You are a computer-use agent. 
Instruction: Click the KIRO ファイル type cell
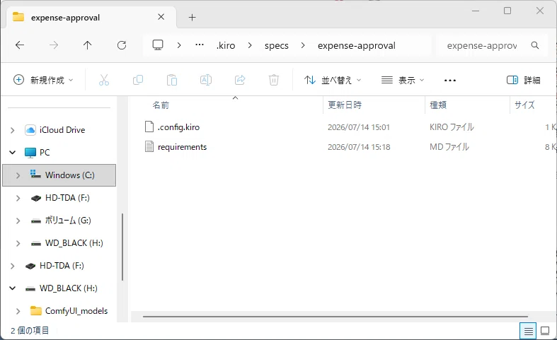coord(452,127)
